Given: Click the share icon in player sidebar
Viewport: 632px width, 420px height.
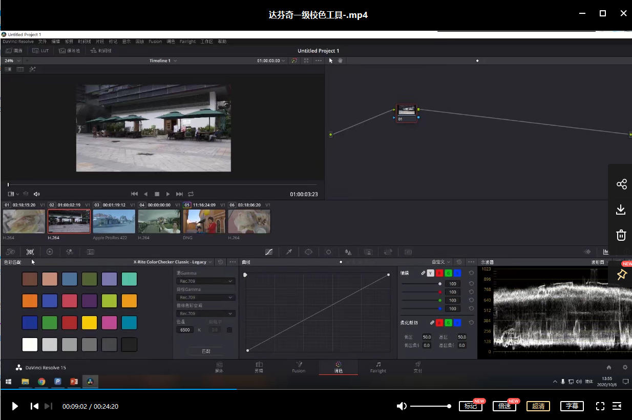Looking at the screenshot, I should [621, 184].
